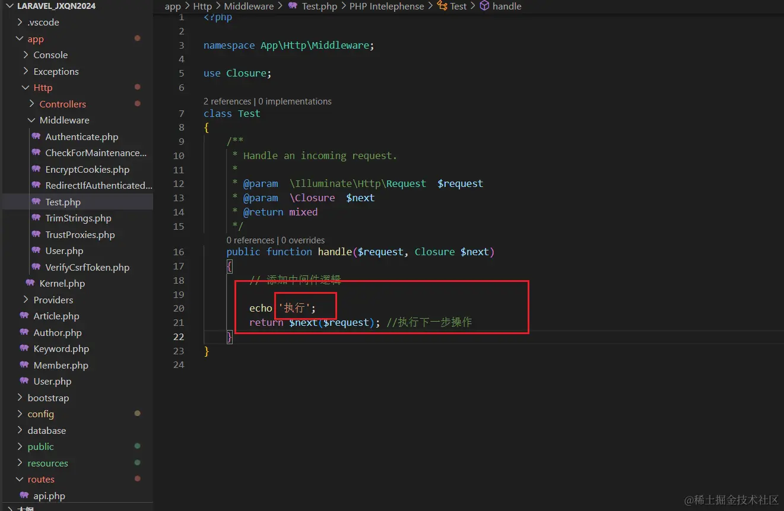
Task: Click PHP icon of Article.php
Action: [24, 316]
